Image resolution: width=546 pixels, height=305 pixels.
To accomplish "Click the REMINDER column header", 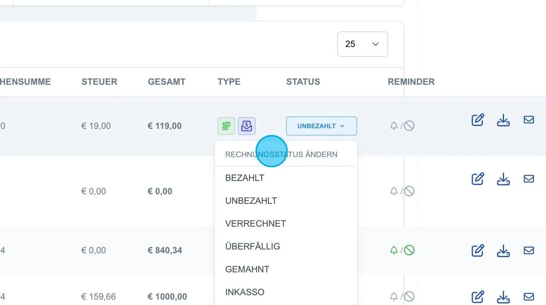I will coord(411,82).
